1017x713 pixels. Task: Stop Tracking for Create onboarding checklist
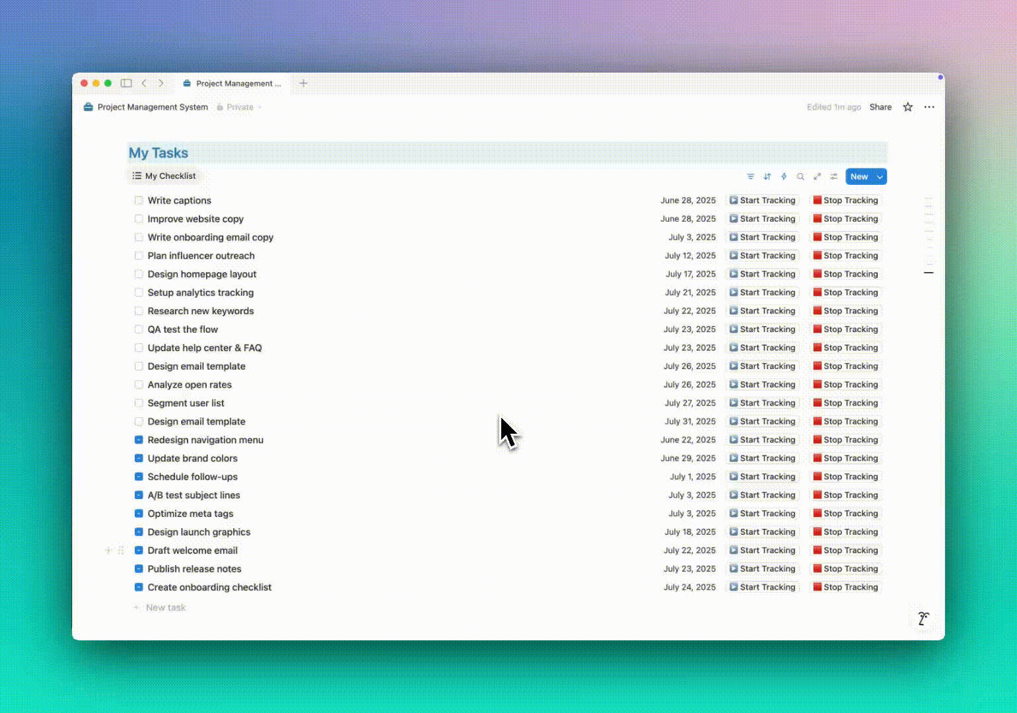point(845,587)
